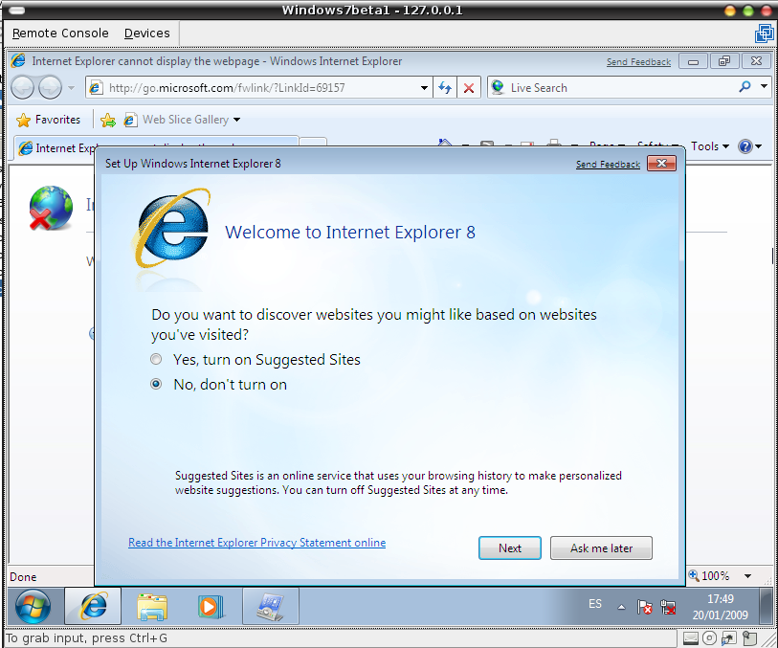Click the Forward navigation arrow in Internet Explorer
Viewport: 778px width, 648px height.
pos(50,88)
